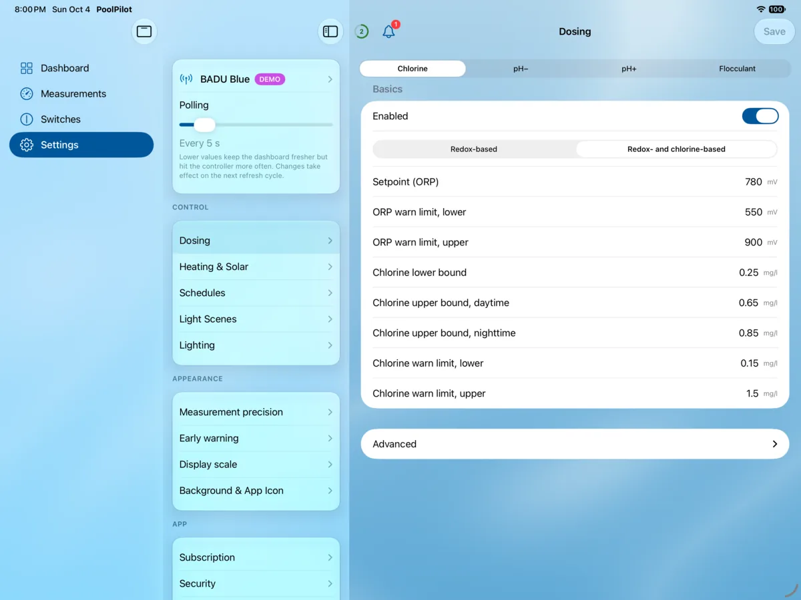Select the Settings gear icon
This screenshot has height=600, width=801.
(27, 145)
